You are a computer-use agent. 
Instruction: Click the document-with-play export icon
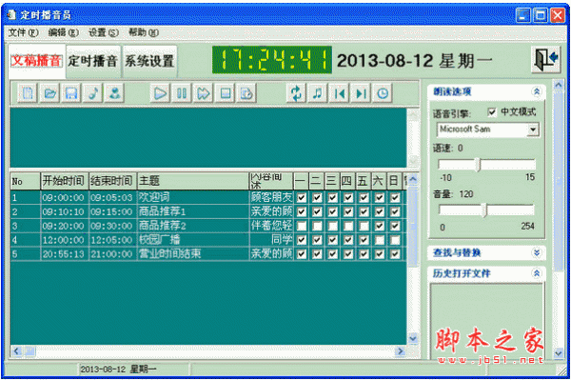(x=246, y=93)
